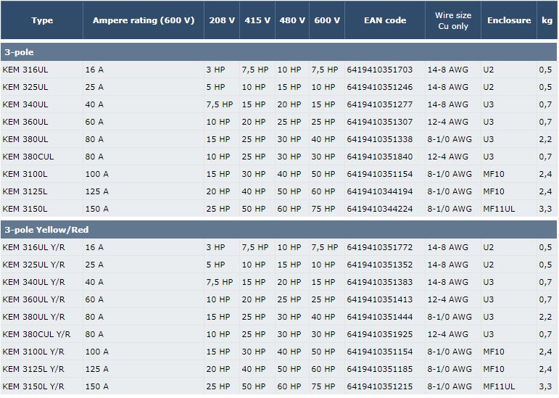Click the 415 V column header

257,20
